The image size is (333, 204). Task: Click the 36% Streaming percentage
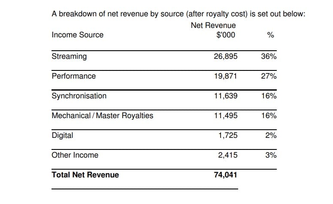point(269,56)
